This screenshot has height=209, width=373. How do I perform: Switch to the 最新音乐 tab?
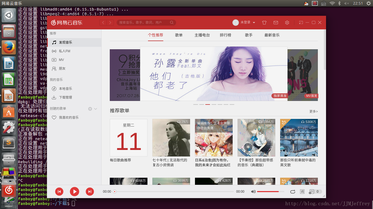272,35
